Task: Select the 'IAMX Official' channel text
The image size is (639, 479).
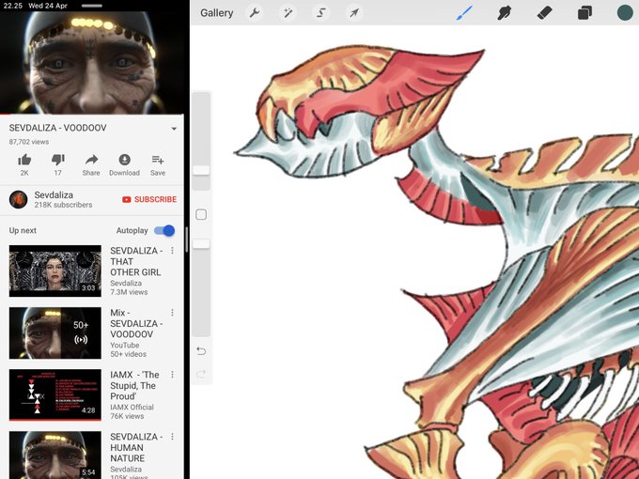Action: click(132, 407)
